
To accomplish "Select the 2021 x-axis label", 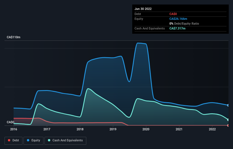I will [x=179, y=129].
